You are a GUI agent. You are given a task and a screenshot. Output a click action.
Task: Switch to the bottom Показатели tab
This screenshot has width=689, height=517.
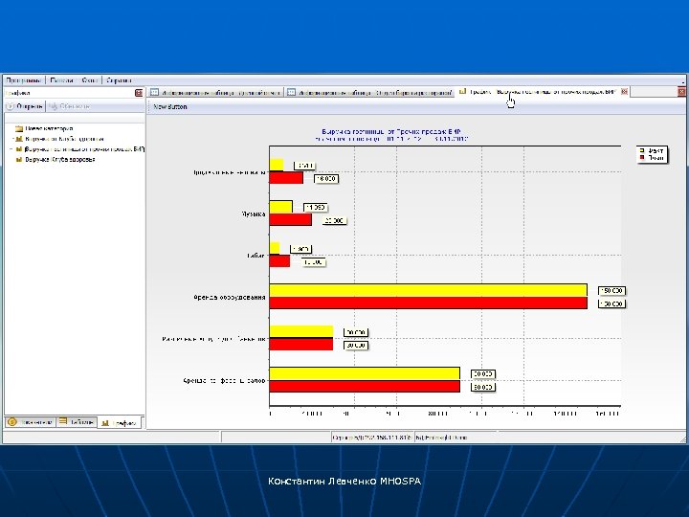(31, 421)
